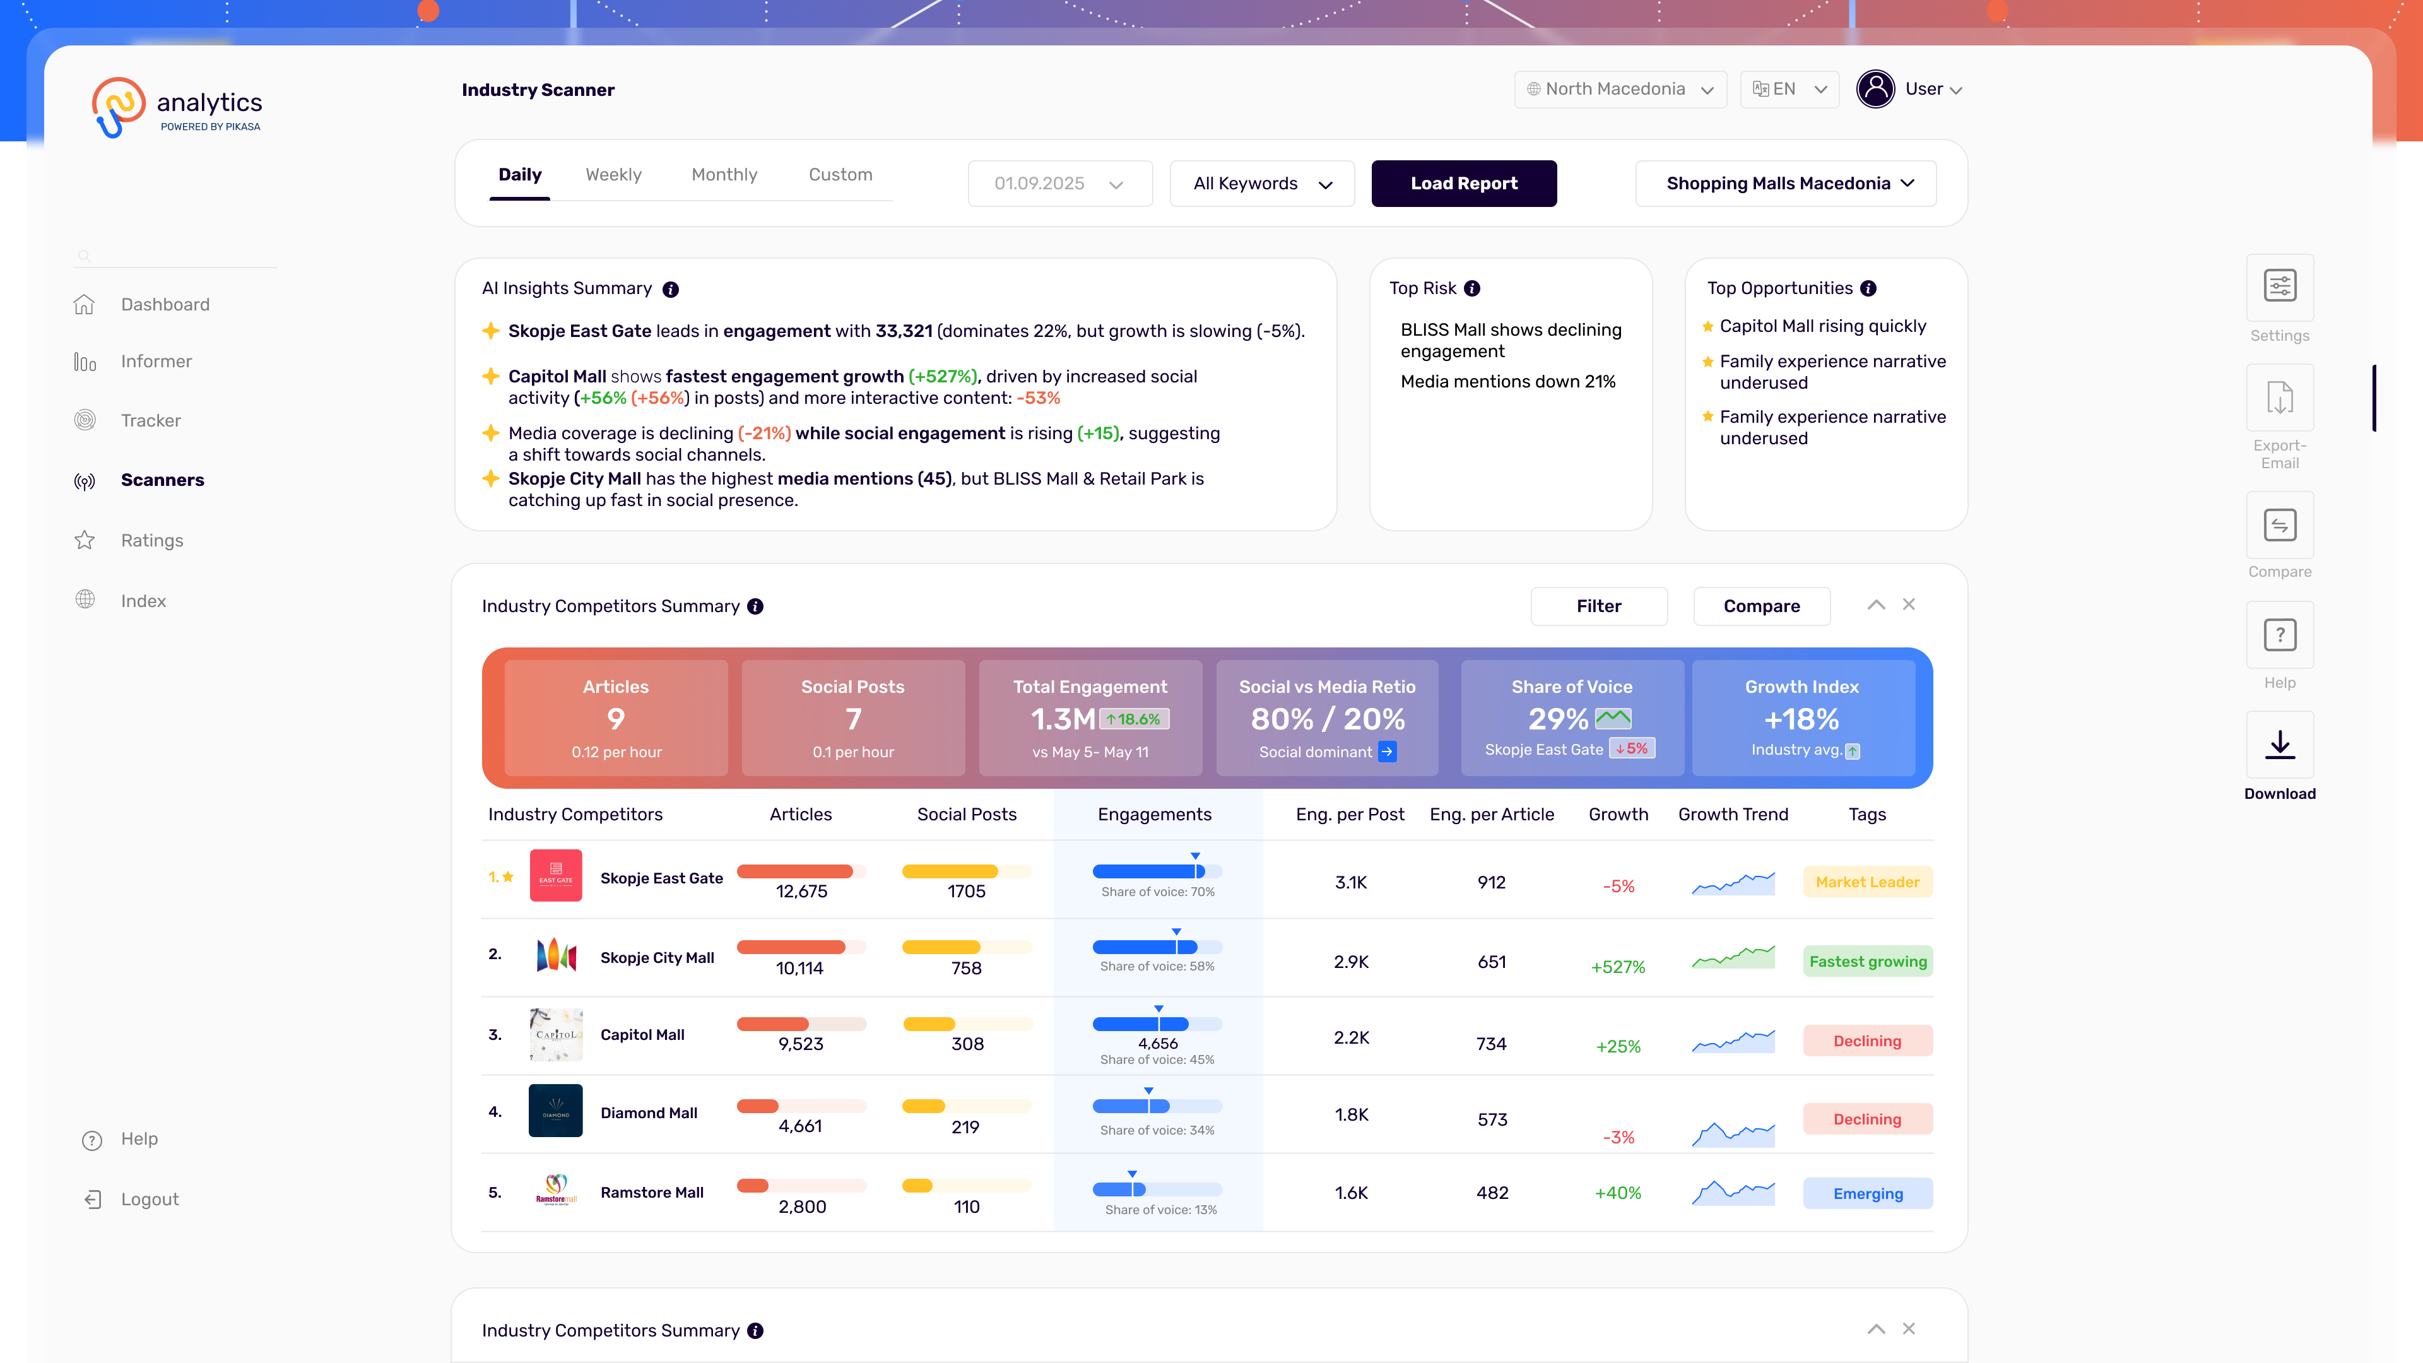The height and width of the screenshot is (1363, 2423).
Task: Click the Engagements column header
Action: (x=1154, y=815)
